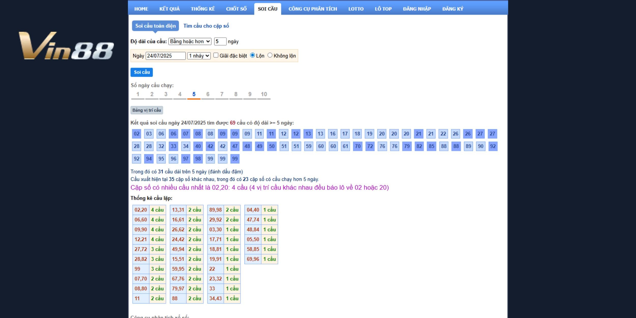Click the Bảng vị trí cầu button
The width and height of the screenshot is (636, 318).
click(147, 110)
